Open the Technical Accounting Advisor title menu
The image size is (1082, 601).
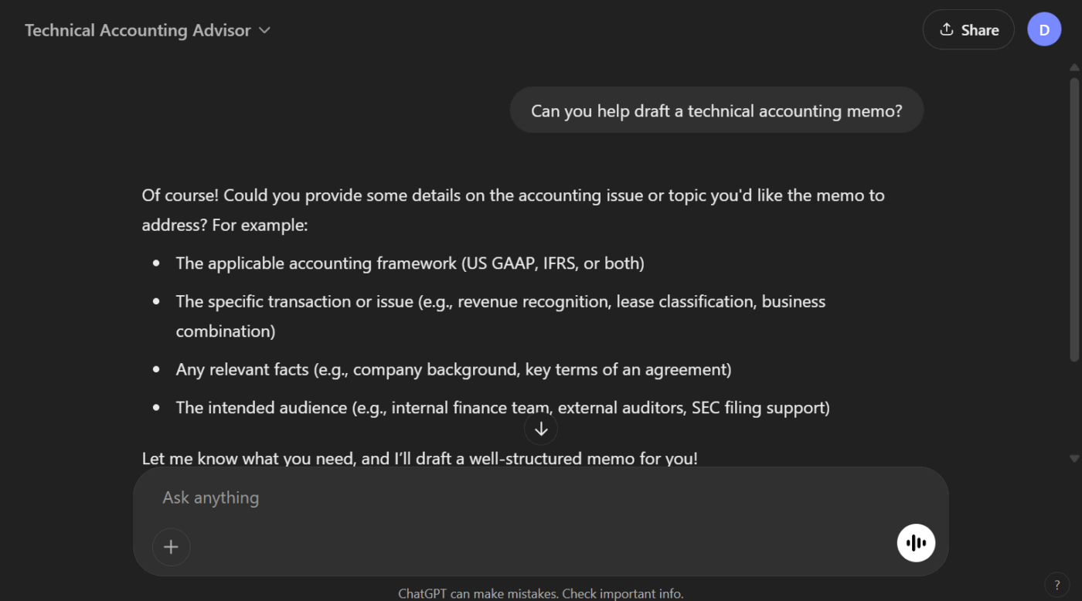point(148,30)
